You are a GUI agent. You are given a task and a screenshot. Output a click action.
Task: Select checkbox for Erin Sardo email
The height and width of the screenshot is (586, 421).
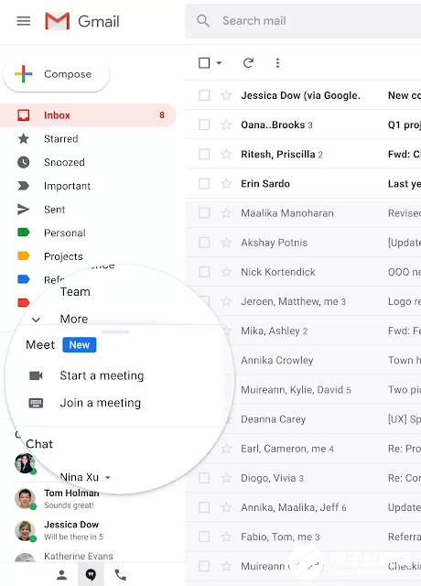tap(204, 183)
